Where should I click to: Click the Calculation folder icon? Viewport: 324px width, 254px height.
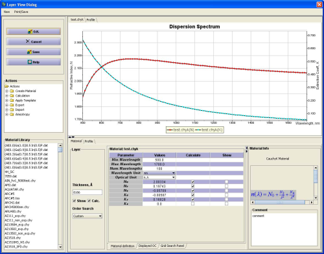[x=12, y=96]
